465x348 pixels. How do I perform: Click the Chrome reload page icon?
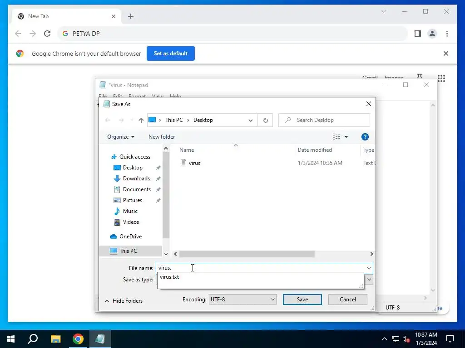click(x=47, y=34)
